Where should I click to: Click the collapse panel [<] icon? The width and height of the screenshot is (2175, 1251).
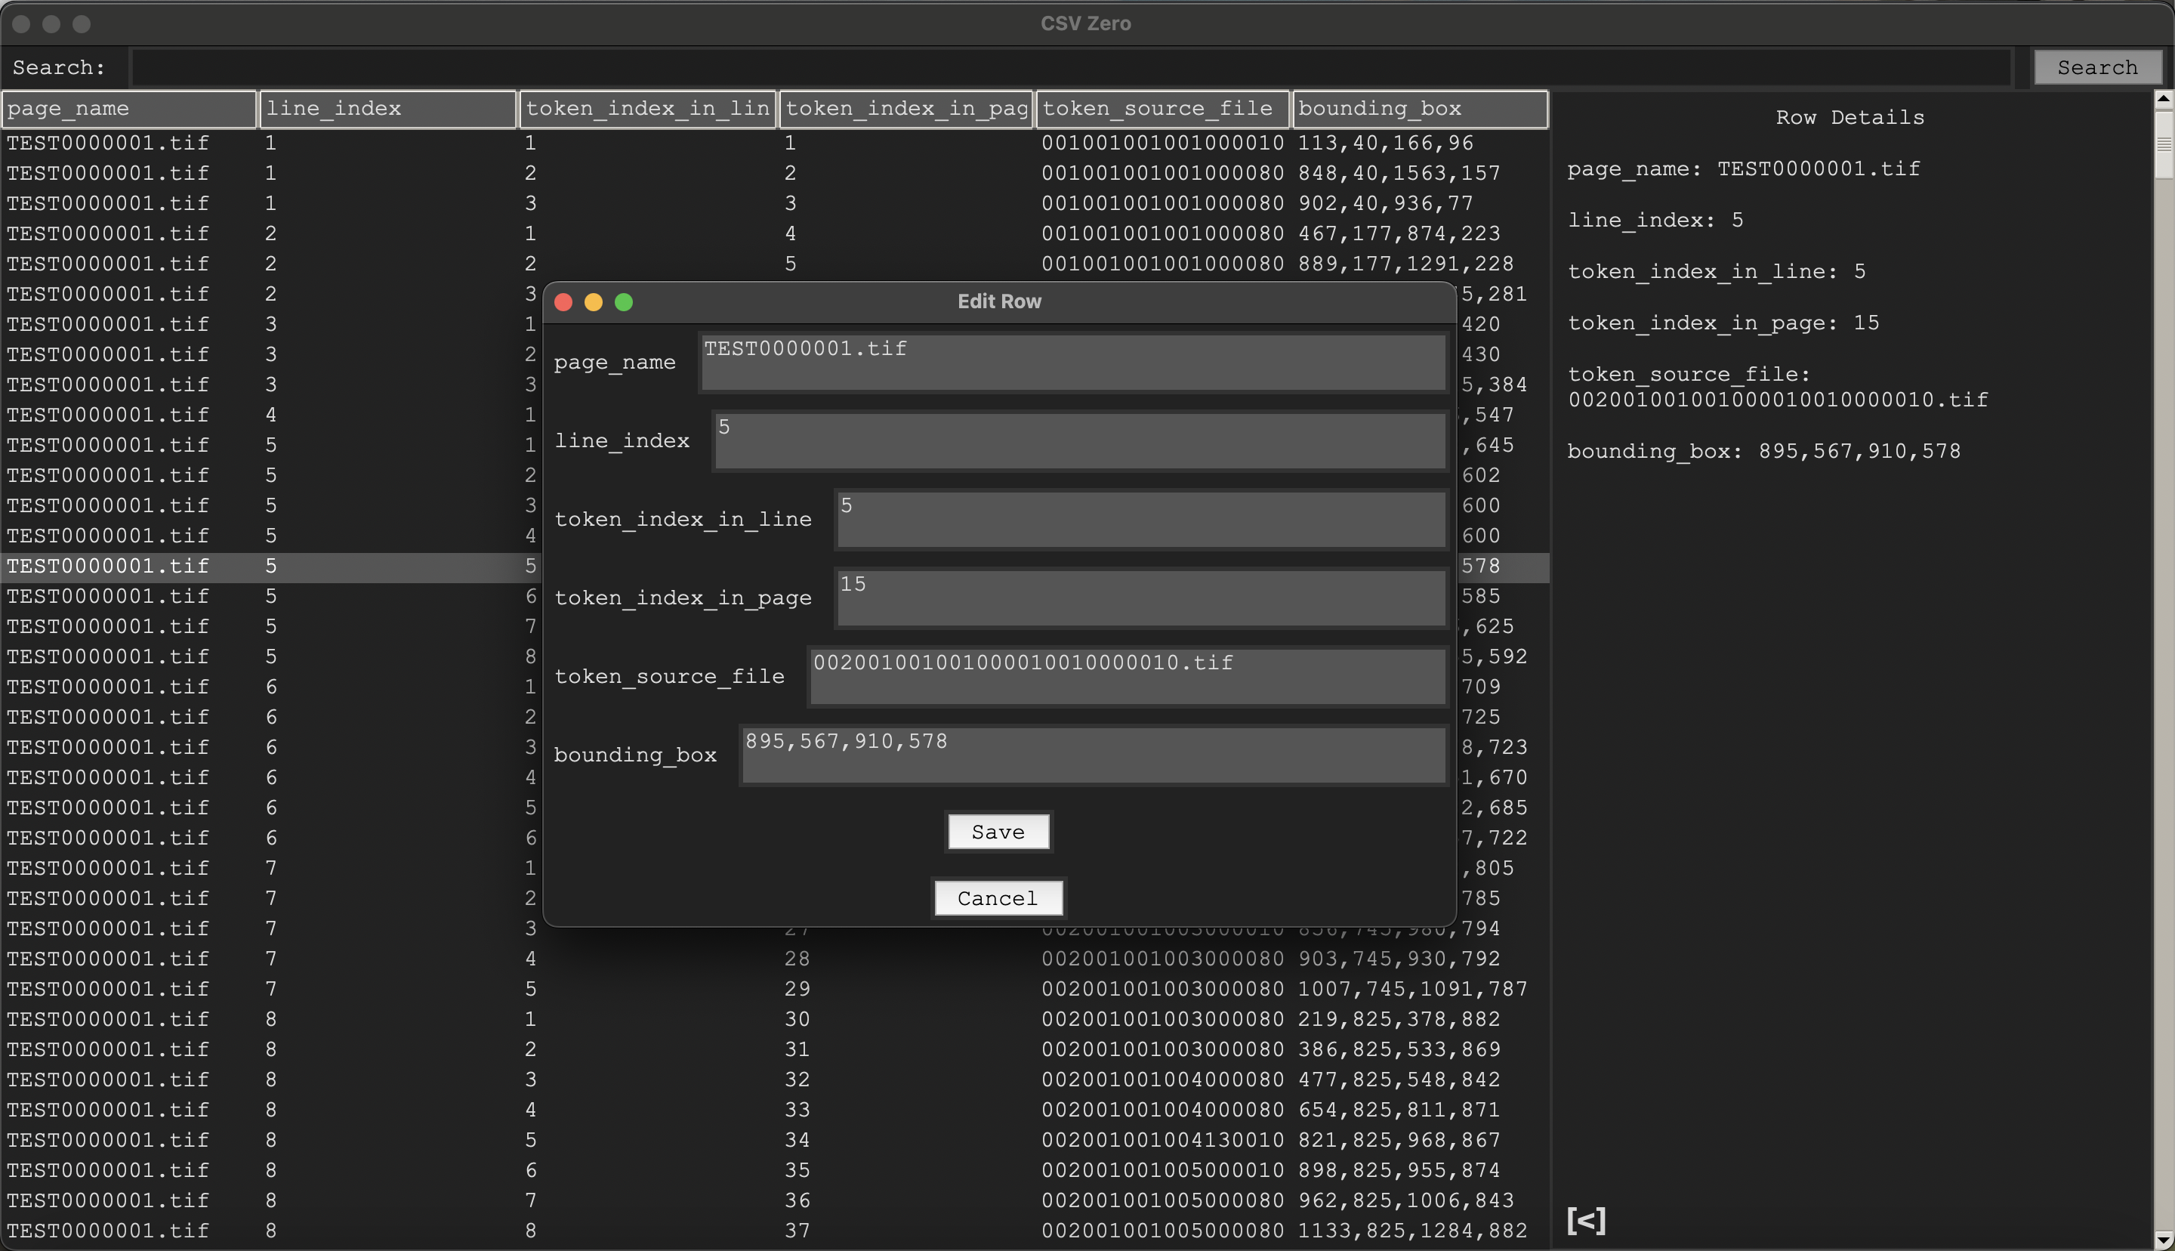click(x=1586, y=1220)
